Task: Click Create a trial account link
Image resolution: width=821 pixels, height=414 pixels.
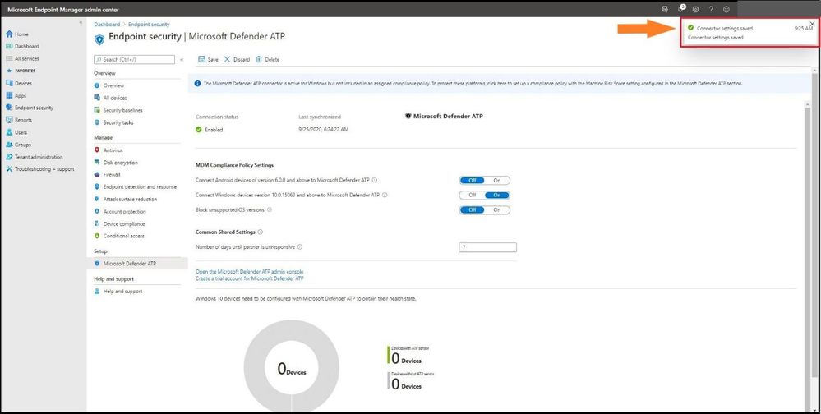Action: [250, 278]
